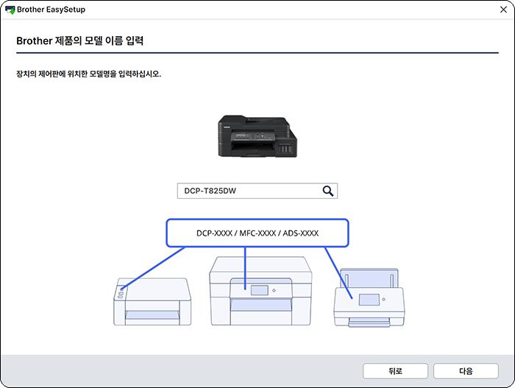Screen dimensions: 515x388
Task: Click the black DCP-T825DW printer photo
Action: coord(257,136)
